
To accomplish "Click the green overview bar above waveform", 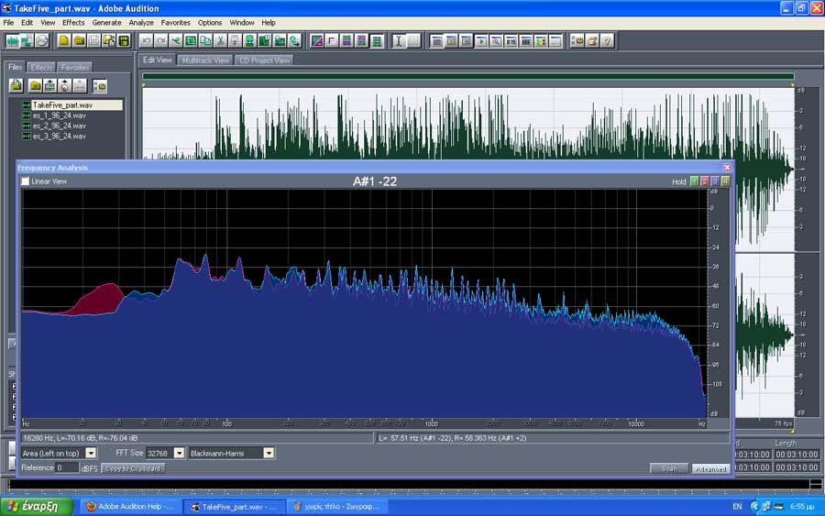I will coord(467,76).
